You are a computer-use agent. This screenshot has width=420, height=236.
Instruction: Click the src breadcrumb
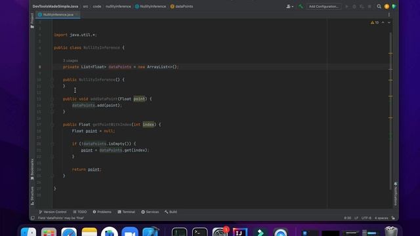click(x=85, y=7)
